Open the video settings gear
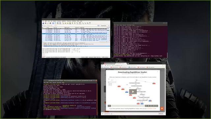 pos(149,106)
